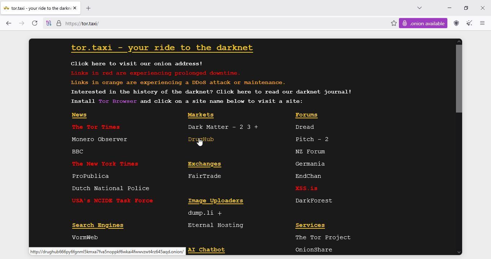Follow the Tor Browser install link

click(118, 101)
